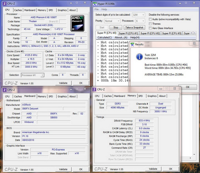Select the Super PI [CPU #3] tab

[x=172, y=33]
